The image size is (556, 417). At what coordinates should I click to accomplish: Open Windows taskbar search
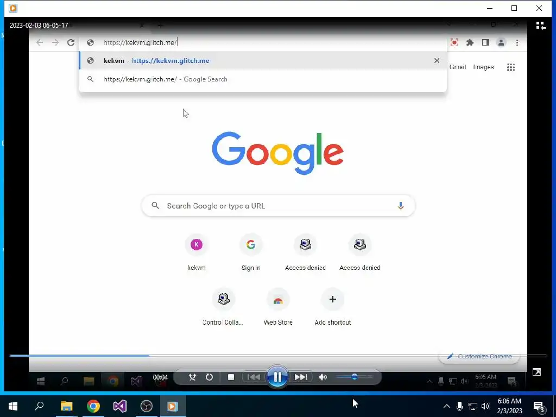[x=39, y=406]
